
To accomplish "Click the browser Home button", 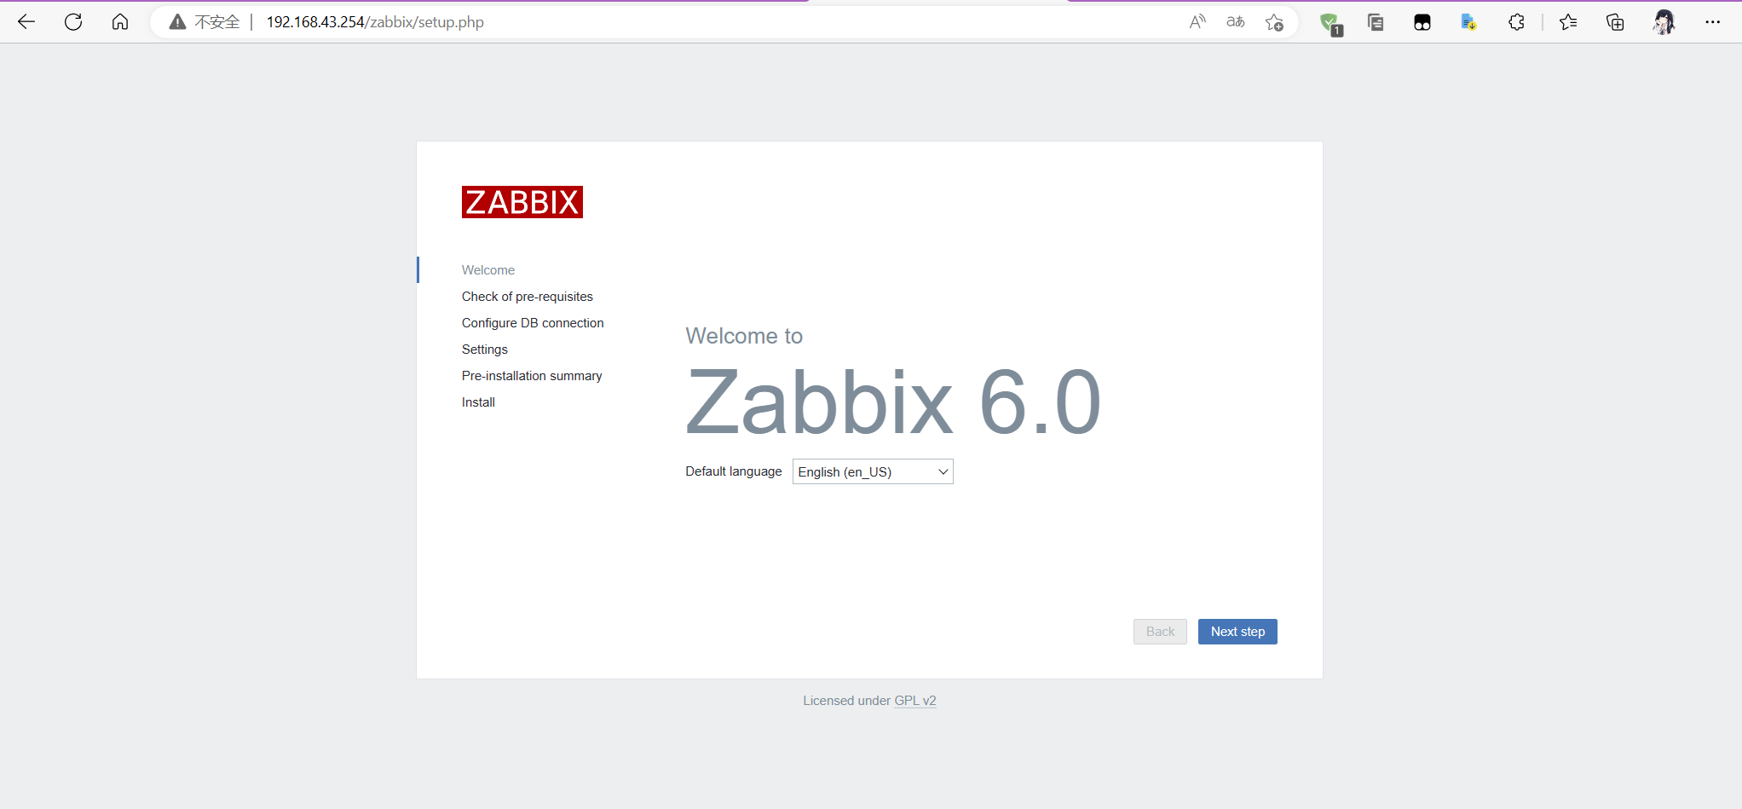I will coord(119,21).
